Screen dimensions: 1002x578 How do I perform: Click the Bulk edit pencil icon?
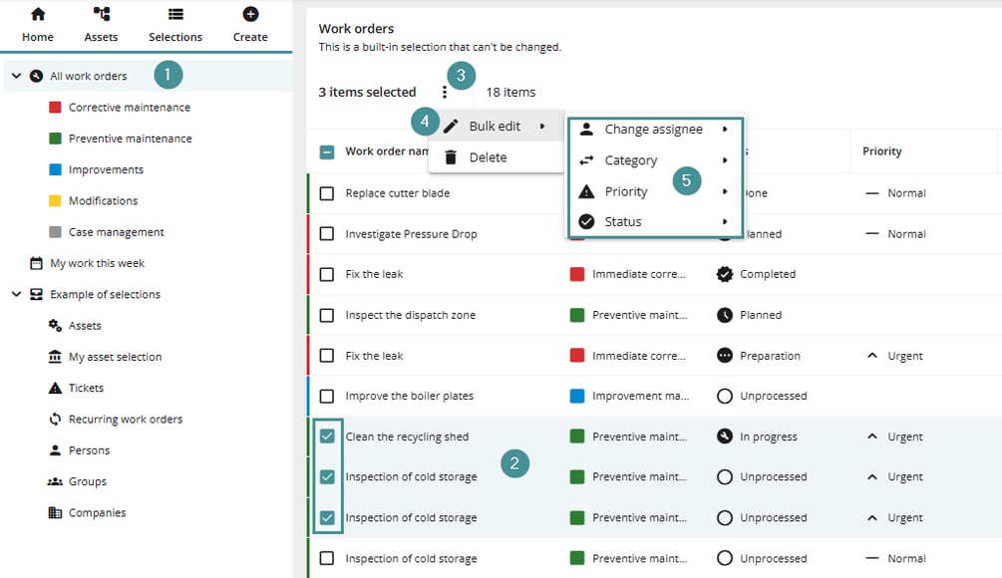point(451,127)
